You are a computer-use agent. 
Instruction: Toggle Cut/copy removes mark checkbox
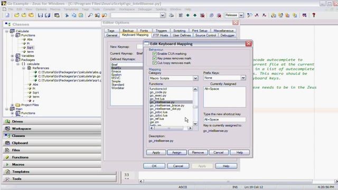click(x=154, y=63)
